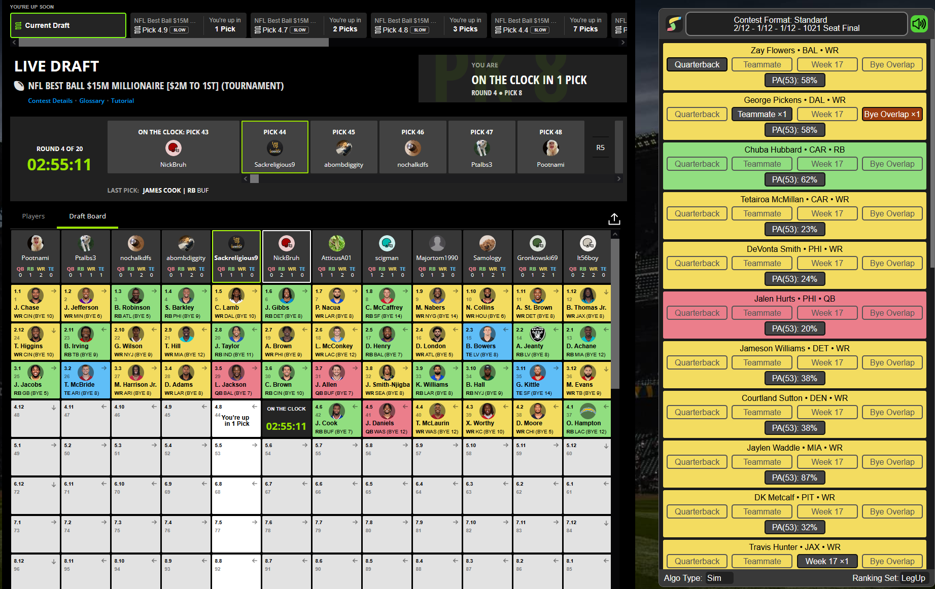Click the draft board vertical scrollbar
Image resolution: width=935 pixels, height=589 pixels.
(615, 314)
